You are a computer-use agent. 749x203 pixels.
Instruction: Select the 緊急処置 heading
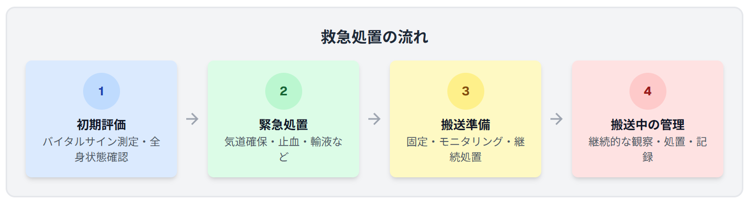pyautogui.click(x=284, y=125)
